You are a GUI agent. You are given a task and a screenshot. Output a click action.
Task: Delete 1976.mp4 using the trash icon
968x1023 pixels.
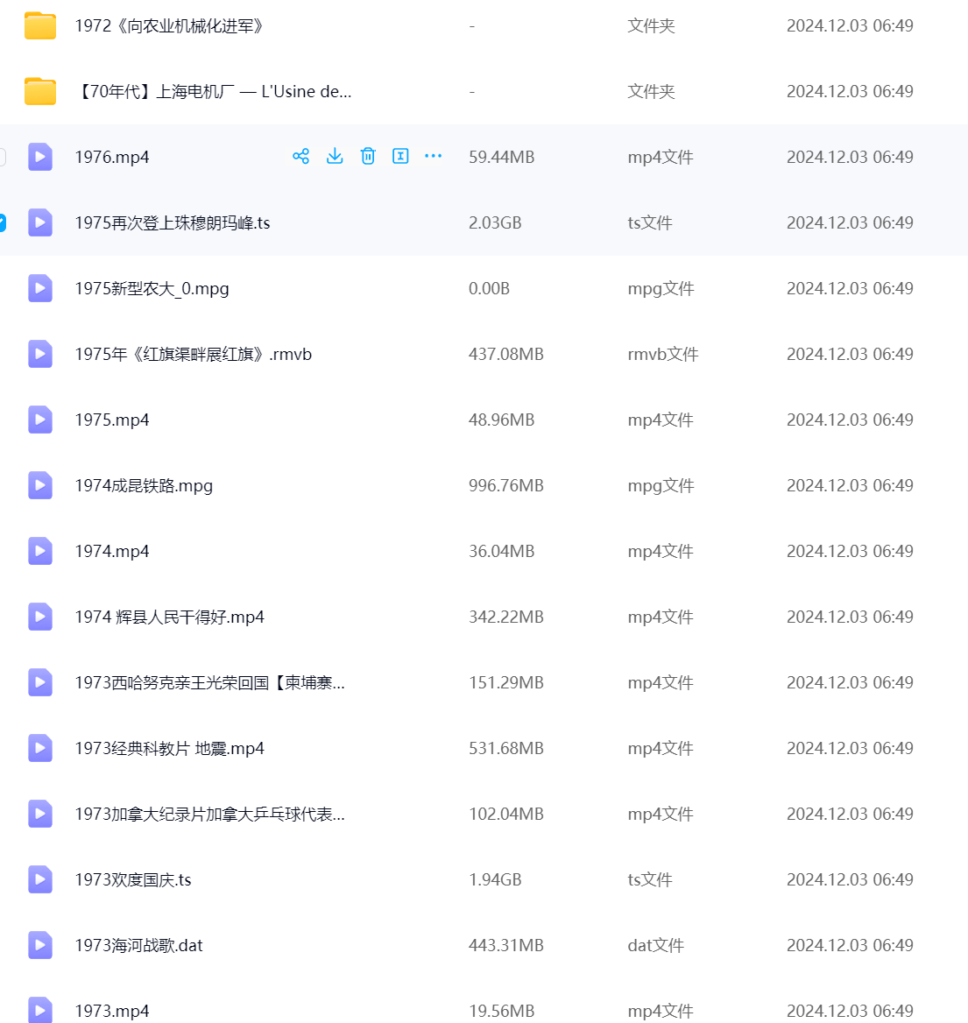pyautogui.click(x=368, y=157)
